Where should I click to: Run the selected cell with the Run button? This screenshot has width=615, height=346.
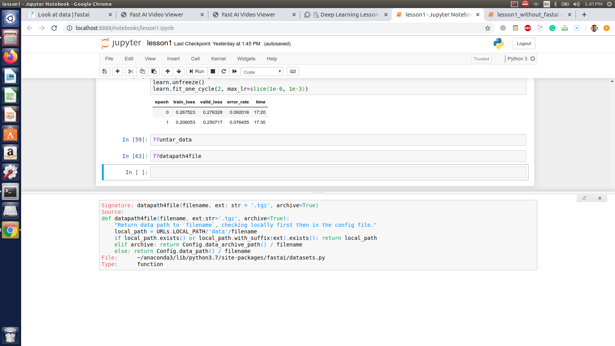pos(196,72)
